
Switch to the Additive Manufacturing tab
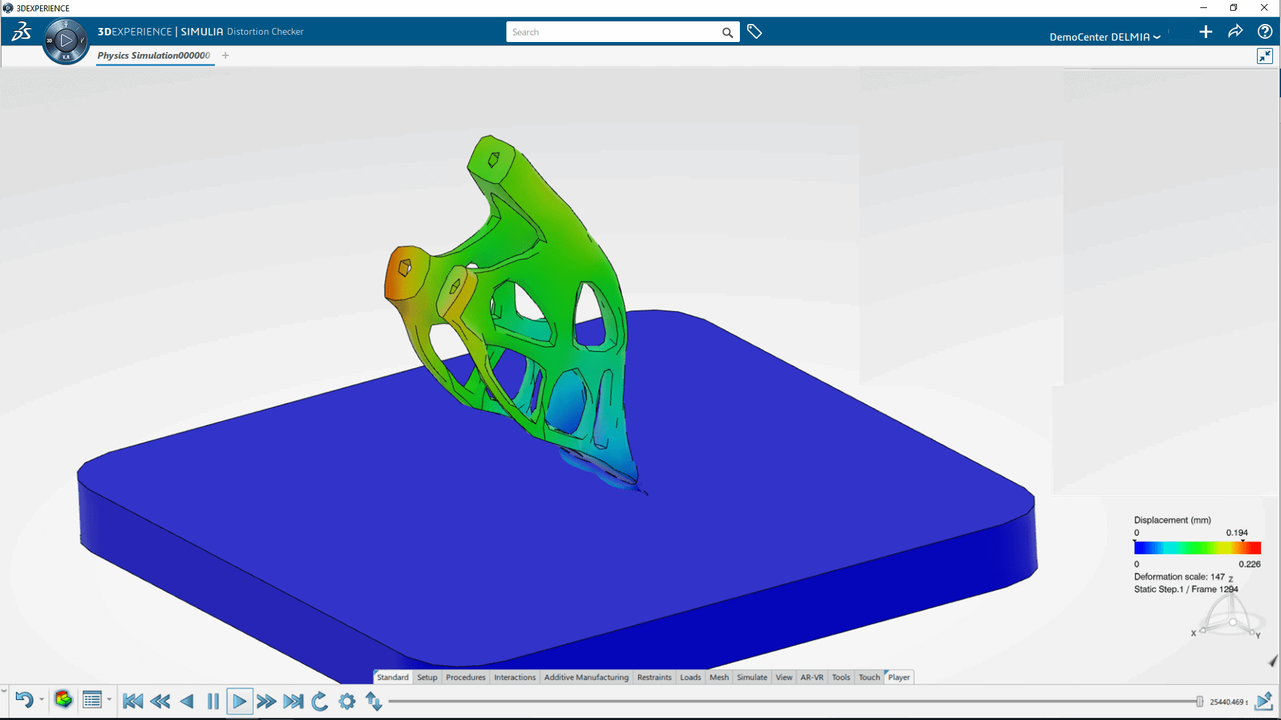pyautogui.click(x=586, y=677)
